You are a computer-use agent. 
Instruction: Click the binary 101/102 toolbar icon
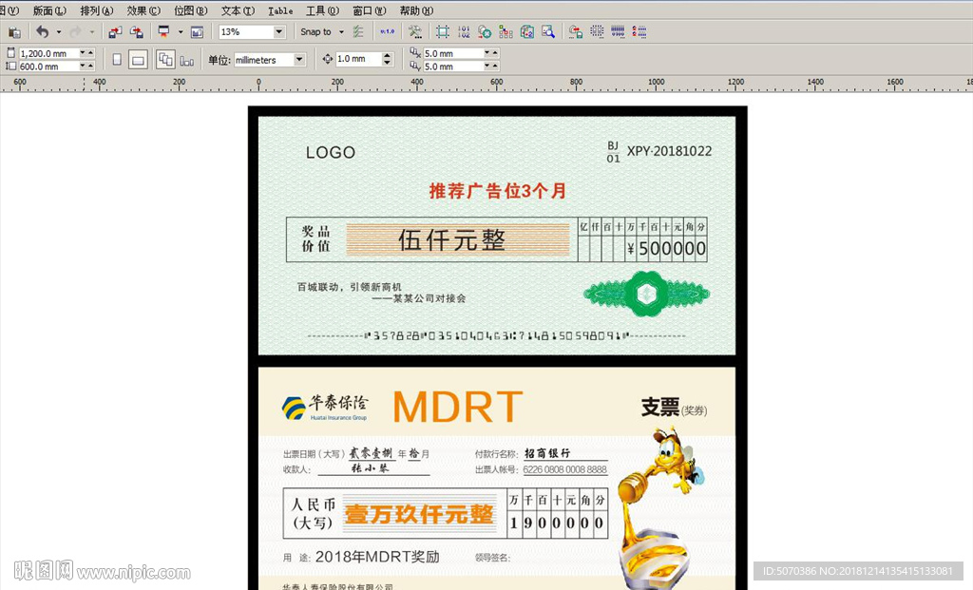(x=464, y=32)
